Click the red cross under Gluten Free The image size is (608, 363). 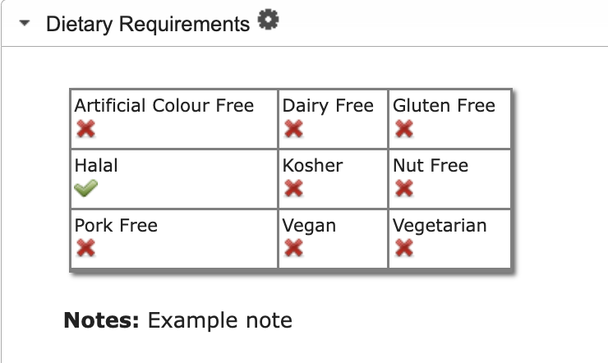[404, 129]
